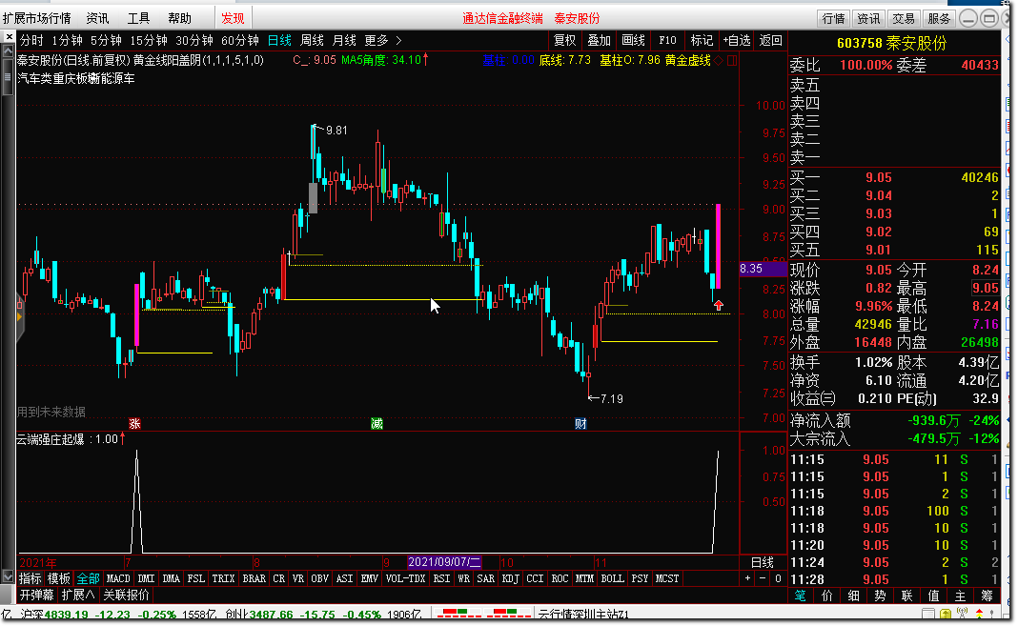Image resolution: width=1018 pixels, height=626 pixels.
Task: Switch to 周线 period
Action: tap(312, 40)
